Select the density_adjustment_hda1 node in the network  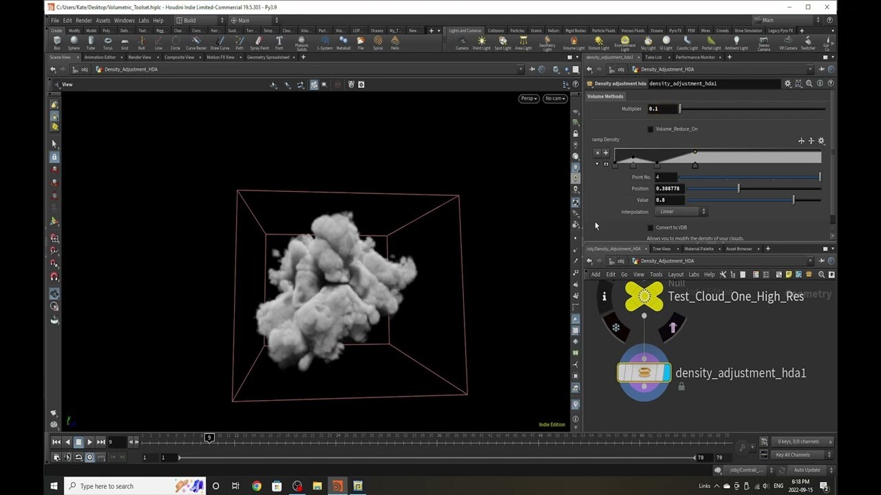[644, 373]
